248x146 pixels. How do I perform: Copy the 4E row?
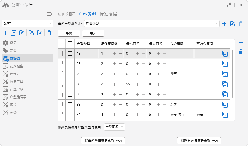[225, 115]
